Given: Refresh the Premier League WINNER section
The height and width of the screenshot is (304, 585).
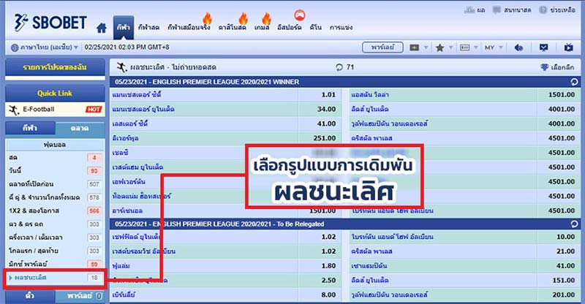Looking at the screenshot, I should coord(574,82).
